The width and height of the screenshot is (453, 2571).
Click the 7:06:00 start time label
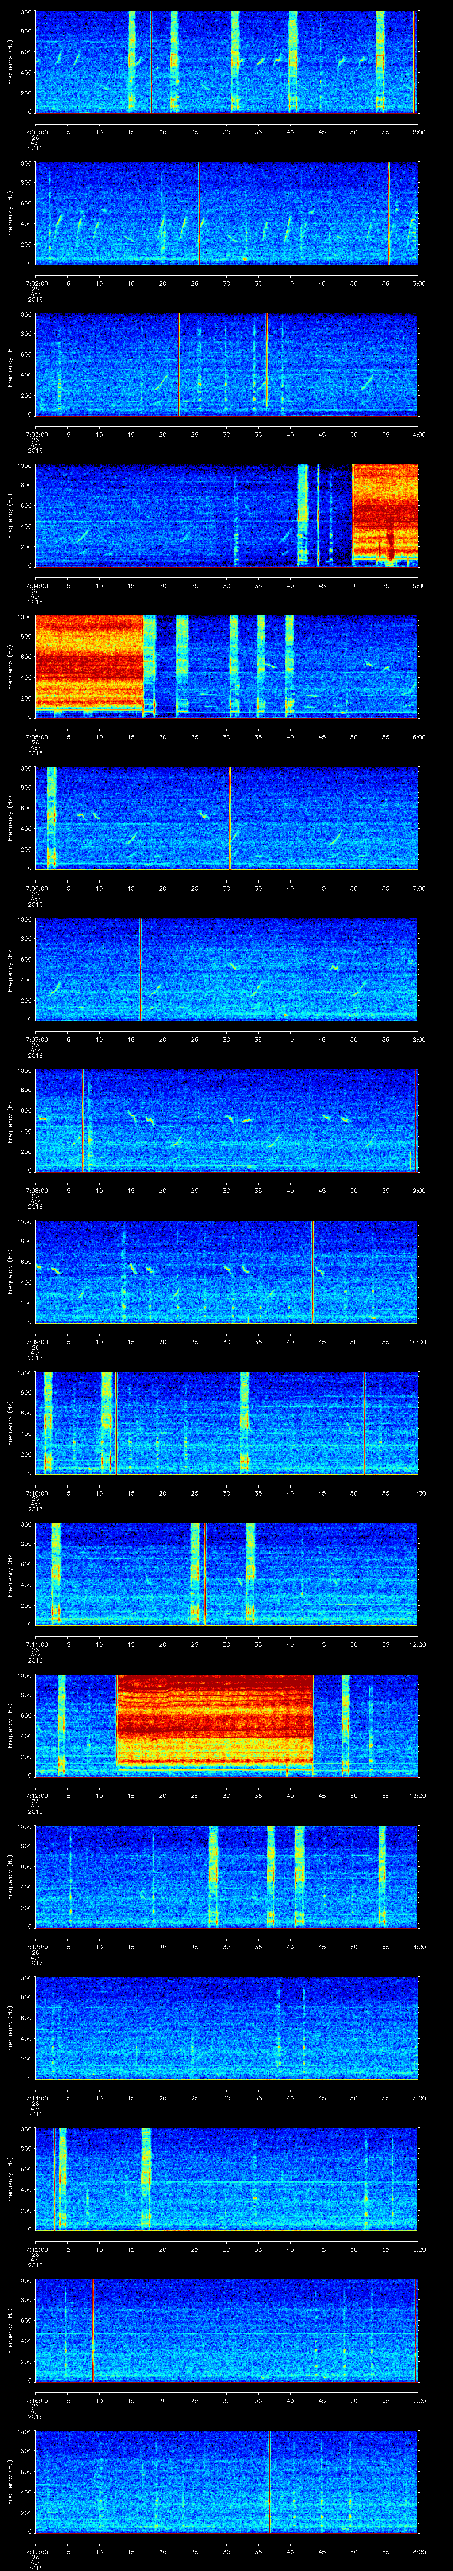[36, 888]
